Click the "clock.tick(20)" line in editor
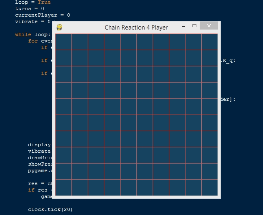This screenshot has width=263, height=215. [50, 209]
